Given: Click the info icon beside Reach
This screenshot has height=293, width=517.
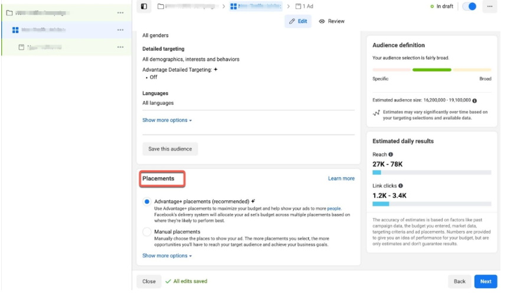Looking at the screenshot, I should (x=391, y=155).
